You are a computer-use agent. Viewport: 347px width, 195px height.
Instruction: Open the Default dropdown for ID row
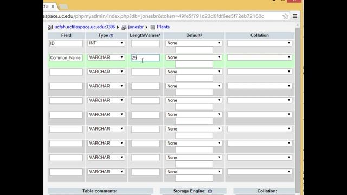pyautogui.click(x=194, y=43)
